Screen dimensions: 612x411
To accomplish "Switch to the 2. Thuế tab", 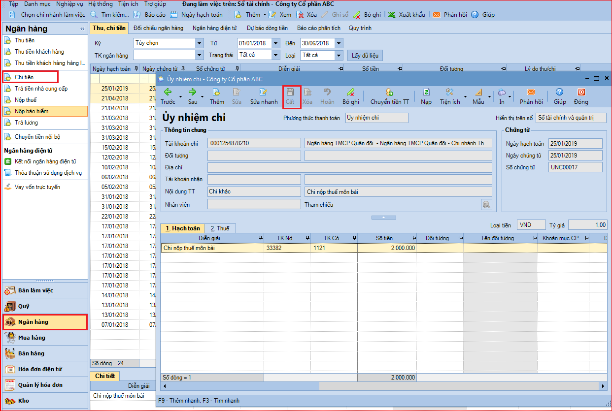I will tap(220, 228).
